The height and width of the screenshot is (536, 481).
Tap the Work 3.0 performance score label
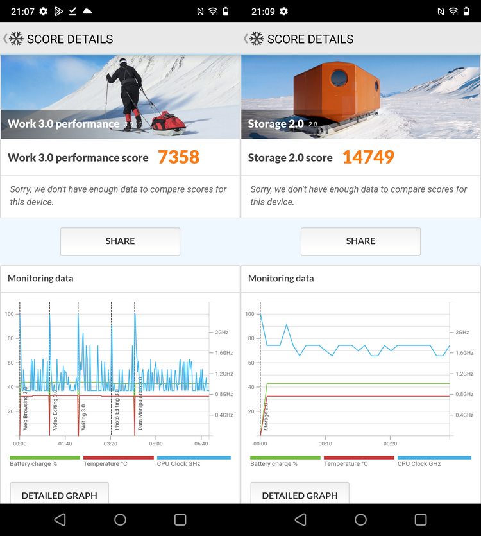[x=78, y=158]
